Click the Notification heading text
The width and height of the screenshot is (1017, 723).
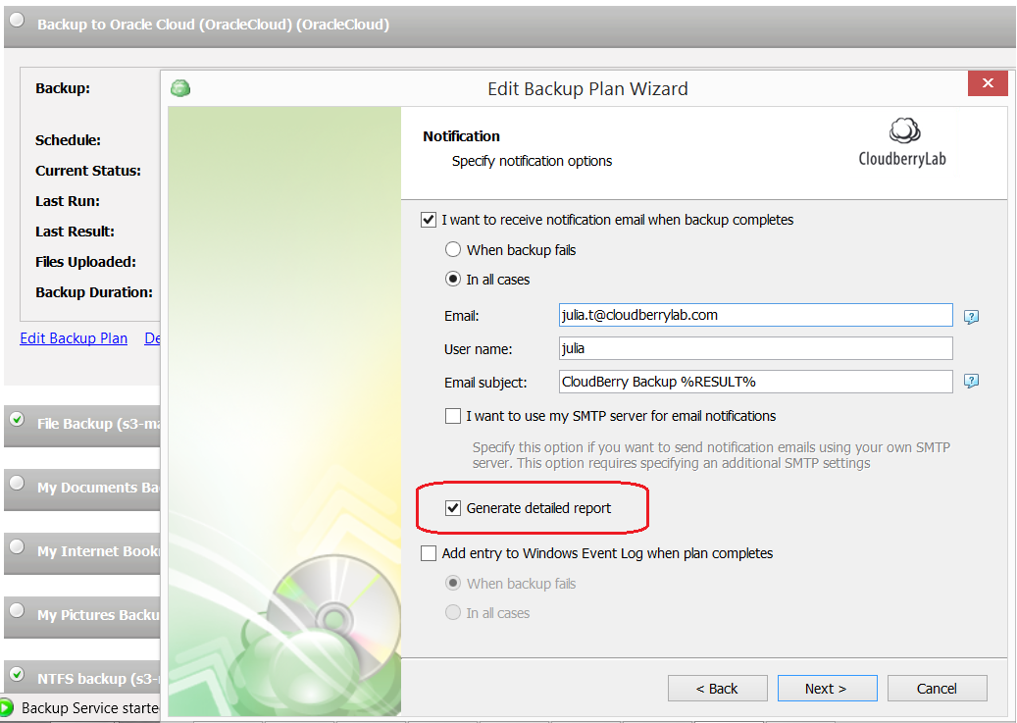(x=461, y=136)
